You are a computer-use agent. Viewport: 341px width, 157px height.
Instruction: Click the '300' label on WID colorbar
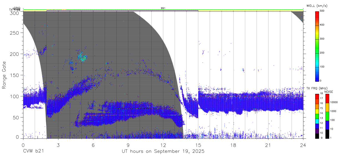click(x=322, y=39)
